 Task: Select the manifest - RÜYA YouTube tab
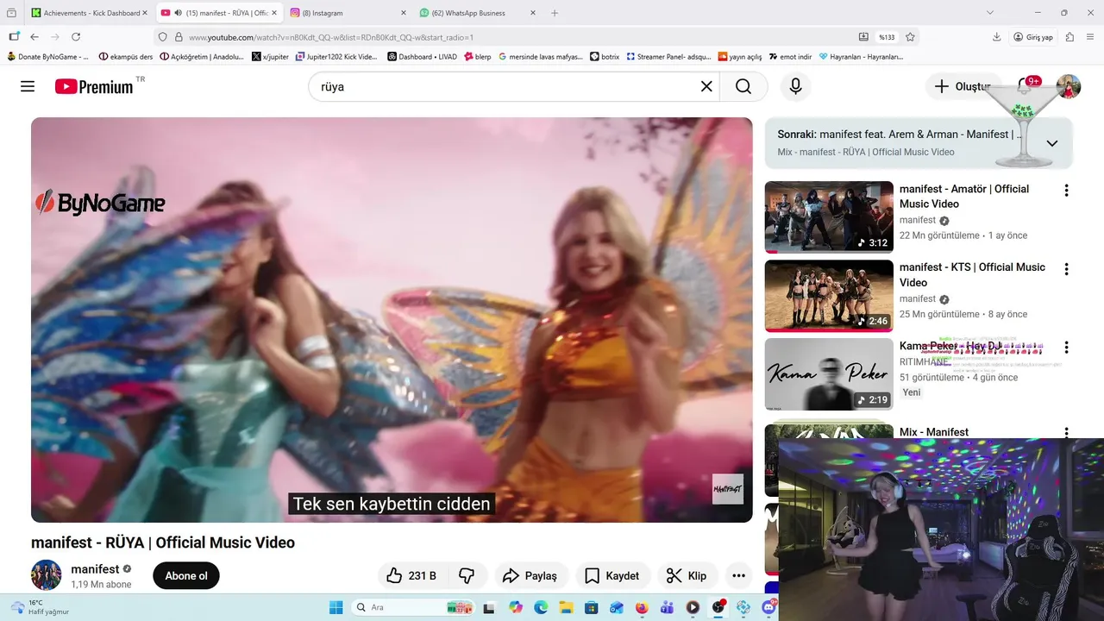(220, 13)
